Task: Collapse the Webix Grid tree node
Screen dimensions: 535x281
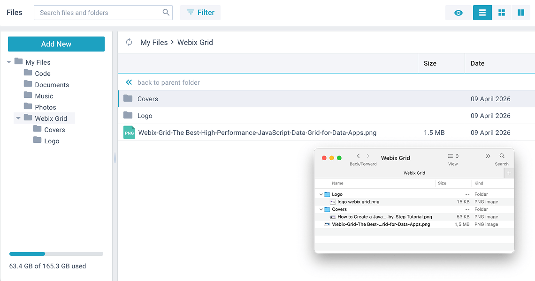Action: pyautogui.click(x=18, y=118)
